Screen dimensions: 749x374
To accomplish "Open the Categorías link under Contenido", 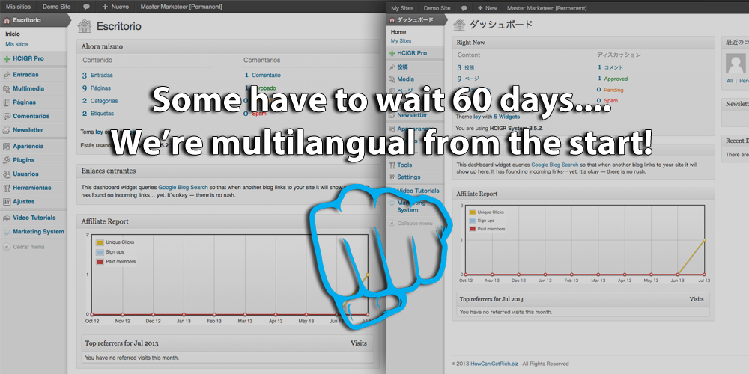I will tap(103, 101).
